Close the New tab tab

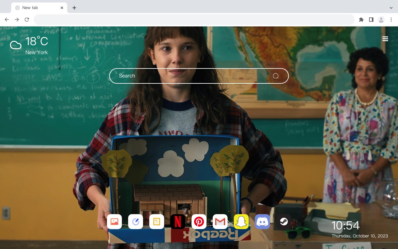pyautogui.click(x=62, y=8)
